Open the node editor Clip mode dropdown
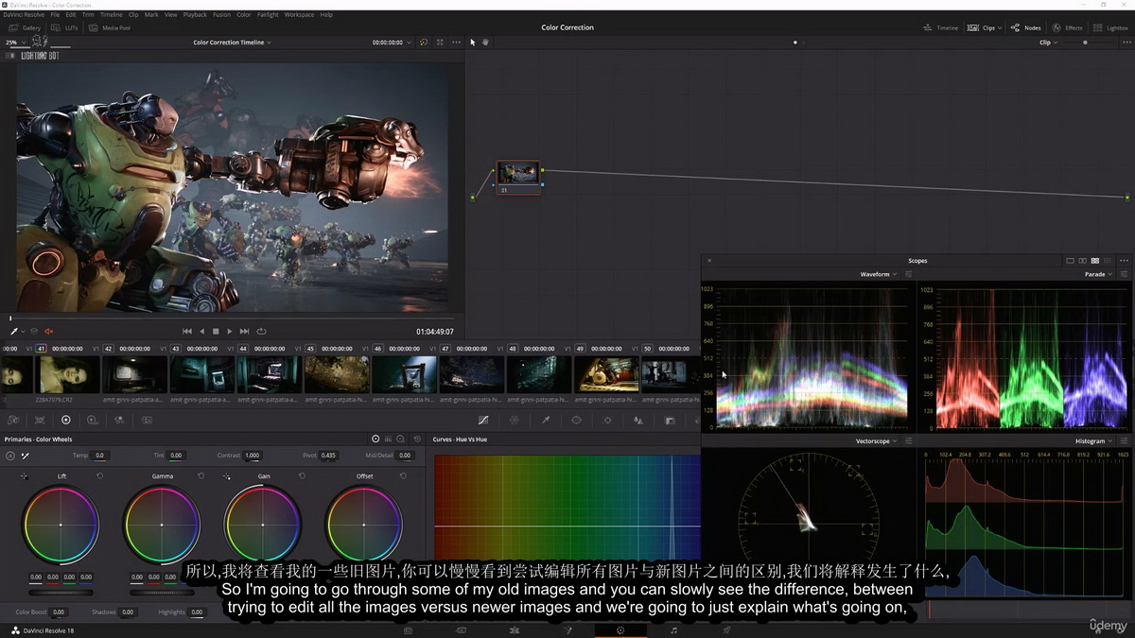The height and width of the screenshot is (638, 1135). [1047, 43]
